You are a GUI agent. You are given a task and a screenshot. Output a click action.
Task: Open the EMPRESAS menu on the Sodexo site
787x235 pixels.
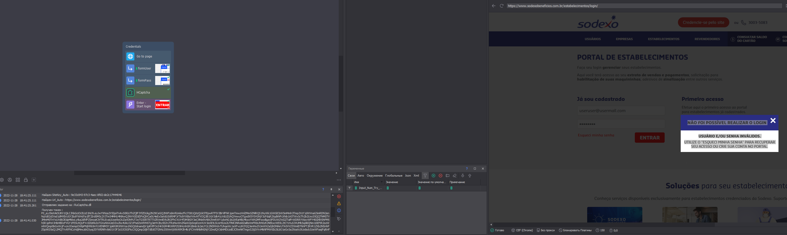[624, 39]
